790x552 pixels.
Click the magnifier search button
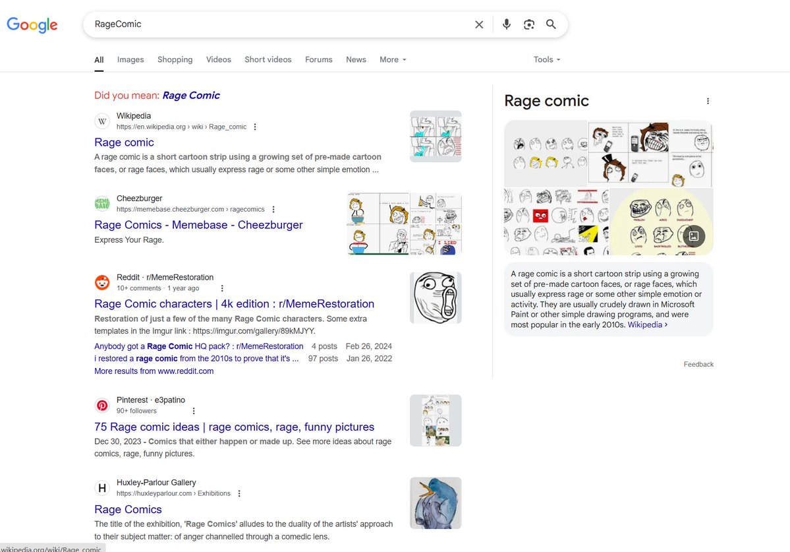coord(551,24)
